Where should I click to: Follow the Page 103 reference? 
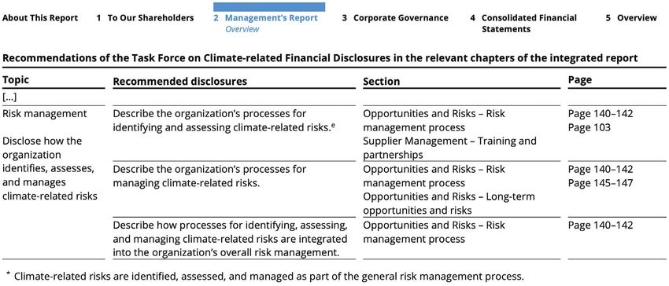coord(590,127)
